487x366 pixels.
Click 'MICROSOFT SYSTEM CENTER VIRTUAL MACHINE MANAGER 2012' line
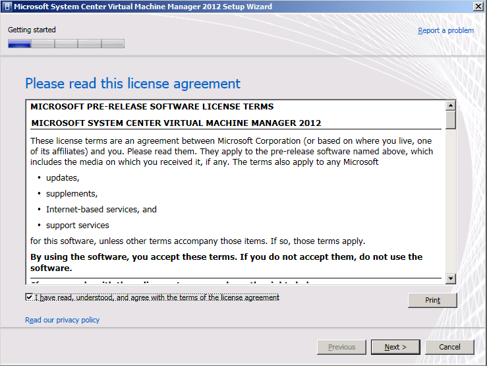176,123
